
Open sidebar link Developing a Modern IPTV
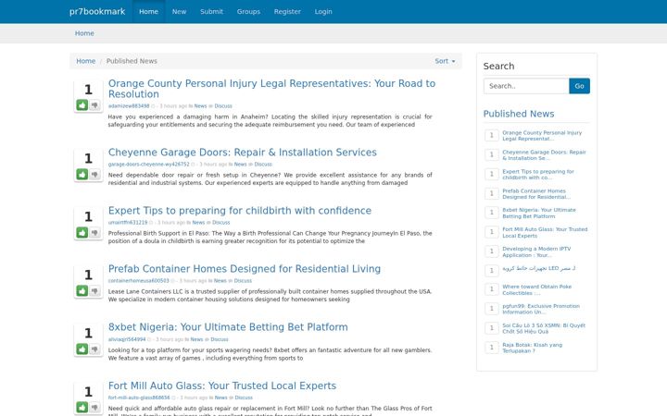click(536, 252)
